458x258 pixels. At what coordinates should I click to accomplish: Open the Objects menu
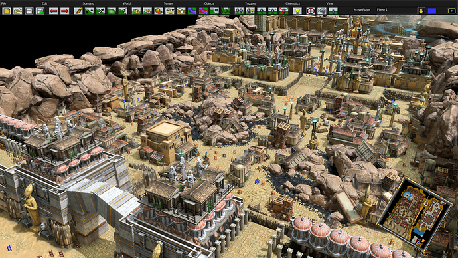[x=209, y=3]
